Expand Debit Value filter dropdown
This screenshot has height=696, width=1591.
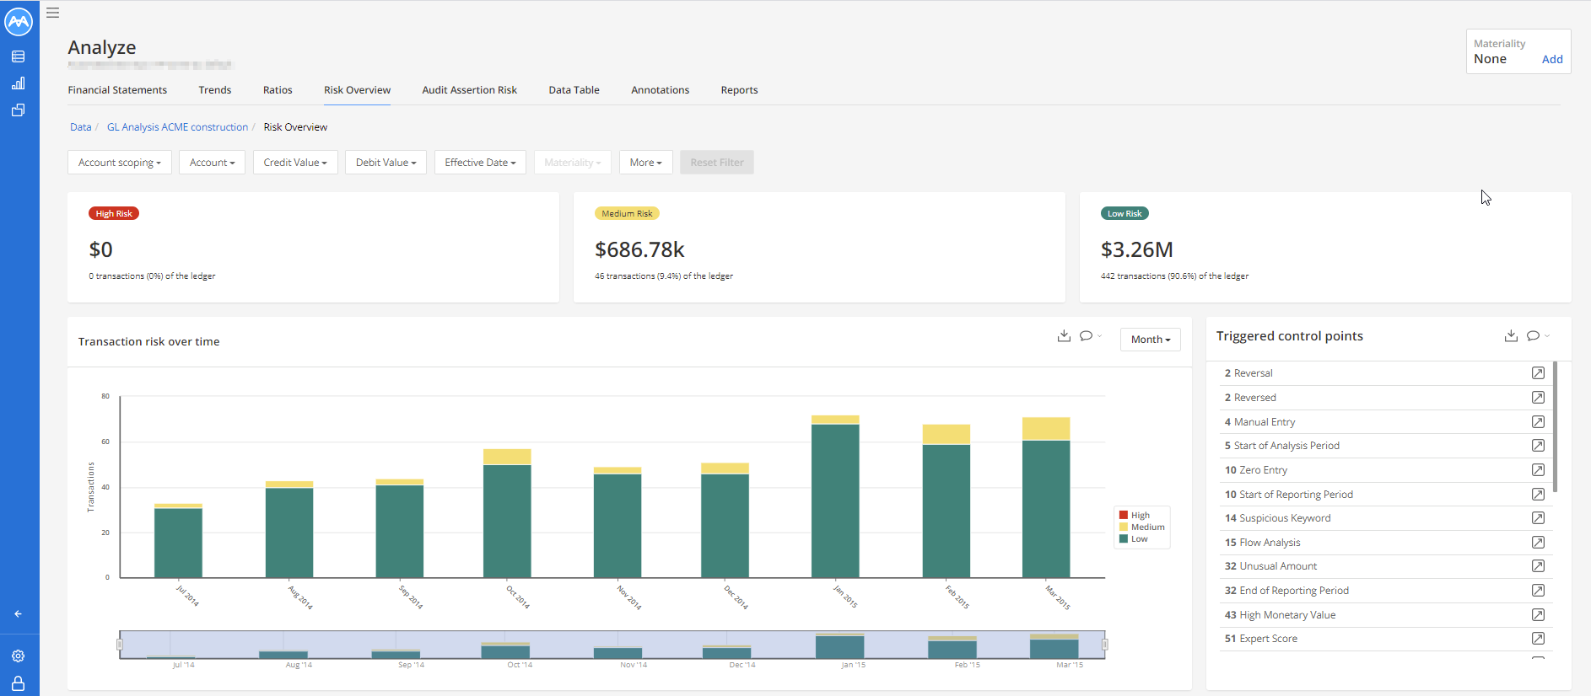pos(386,163)
